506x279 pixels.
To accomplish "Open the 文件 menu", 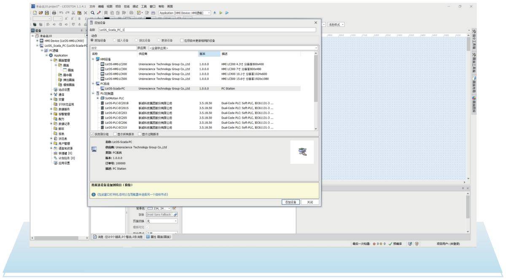I will (92, 7).
